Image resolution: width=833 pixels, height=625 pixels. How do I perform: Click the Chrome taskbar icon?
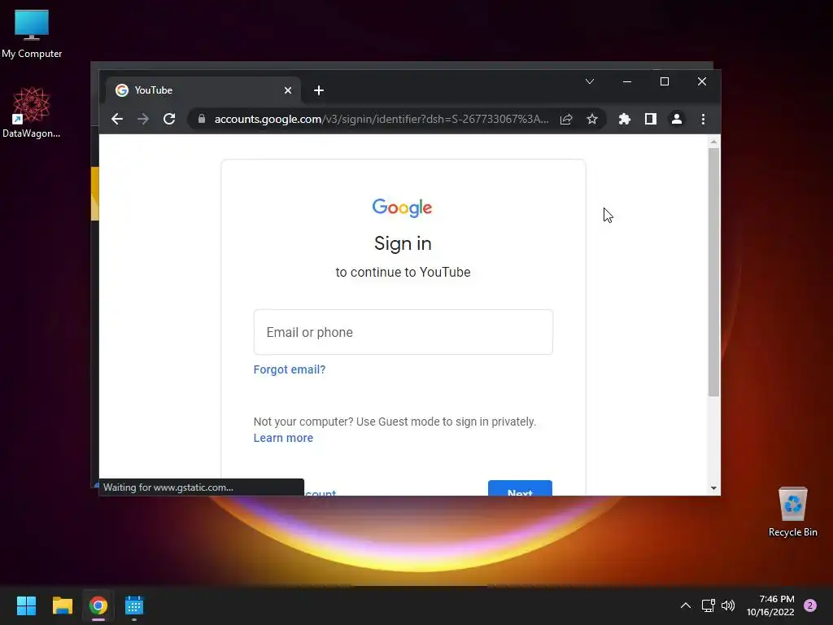click(x=98, y=605)
